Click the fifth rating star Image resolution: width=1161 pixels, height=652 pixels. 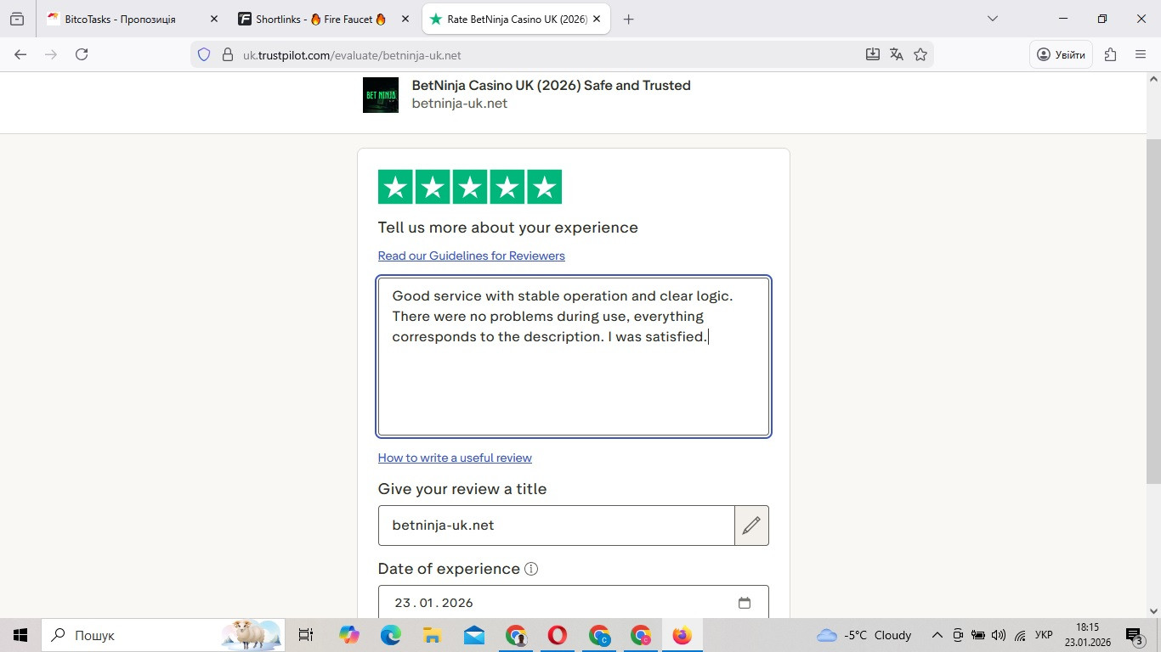[x=544, y=187]
